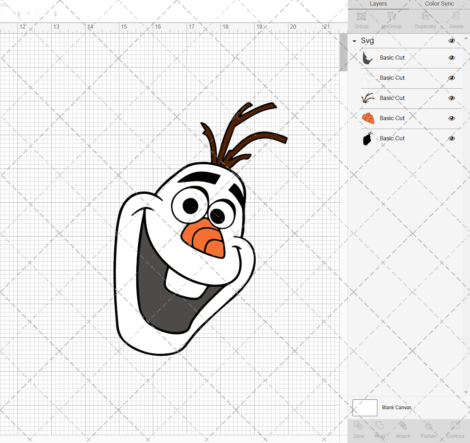Screen dimensions: 470x443
Task: Click the Svg group name
Action: tap(367, 41)
